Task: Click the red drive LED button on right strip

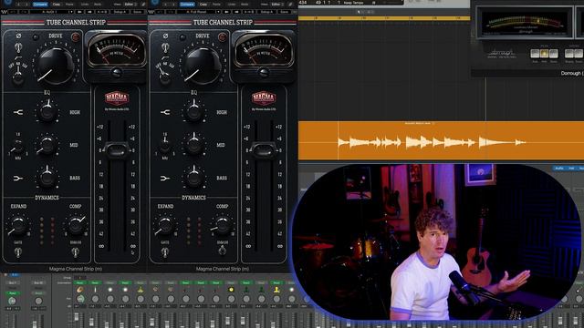Action: click(x=223, y=36)
